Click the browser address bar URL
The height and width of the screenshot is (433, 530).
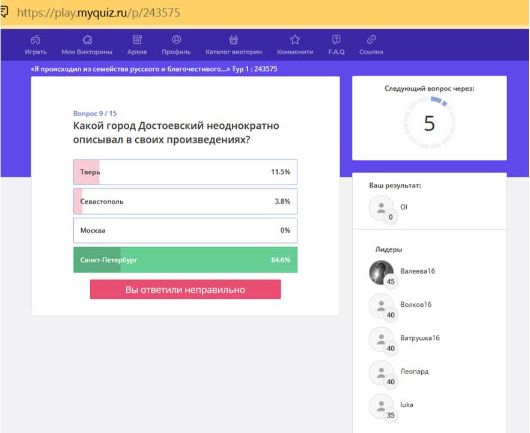99,13
